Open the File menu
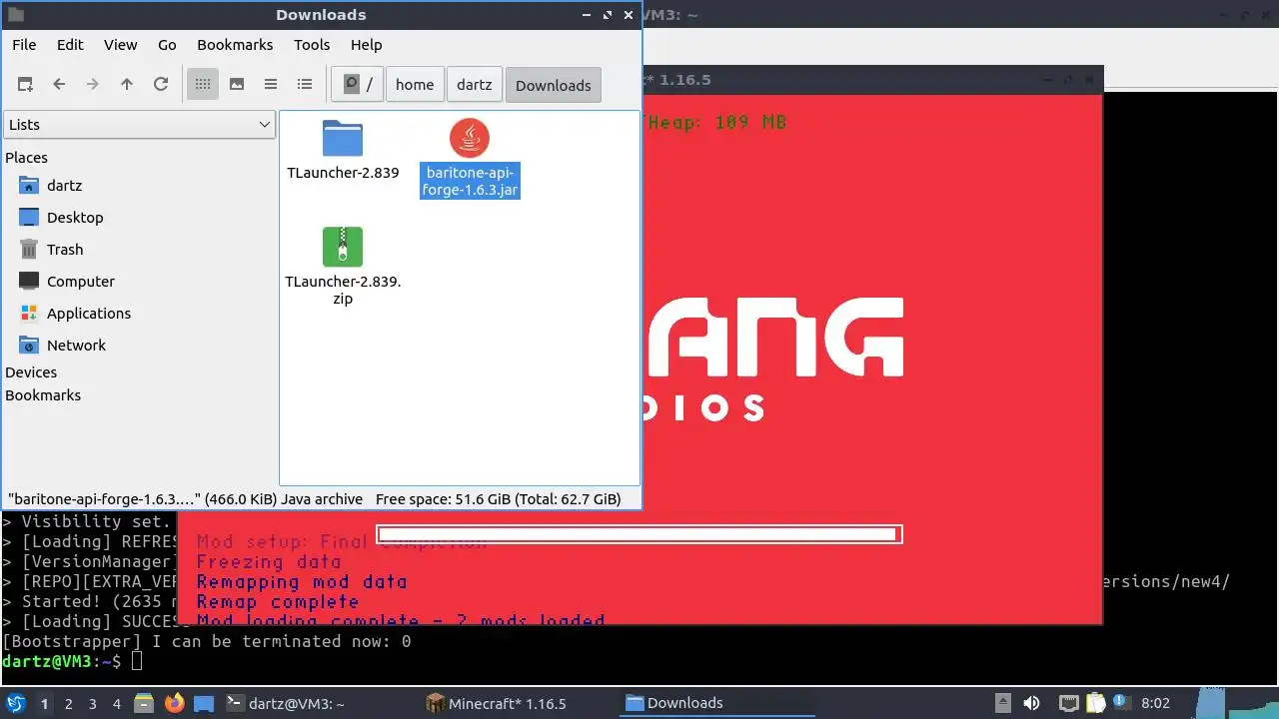 24,45
